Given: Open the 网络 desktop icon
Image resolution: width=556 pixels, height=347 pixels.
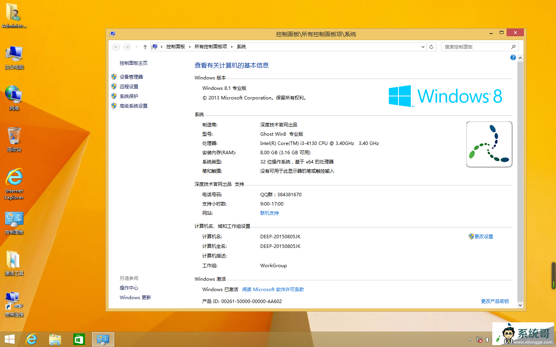Looking at the screenshot, I should click(x=14, y=98).
